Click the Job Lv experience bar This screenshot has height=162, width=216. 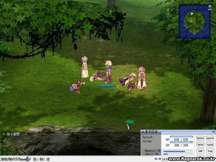(177, 154)
